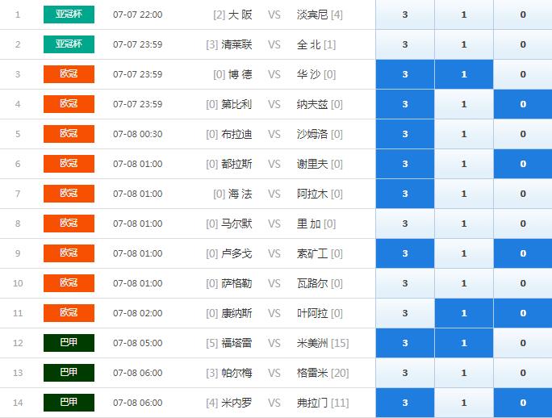The height and width of the screenshot is (418, 552).
Task: Toggle draw option 1 for 清莱联 vs 全北
Action: pyautogui.click(x=464, y=44)
